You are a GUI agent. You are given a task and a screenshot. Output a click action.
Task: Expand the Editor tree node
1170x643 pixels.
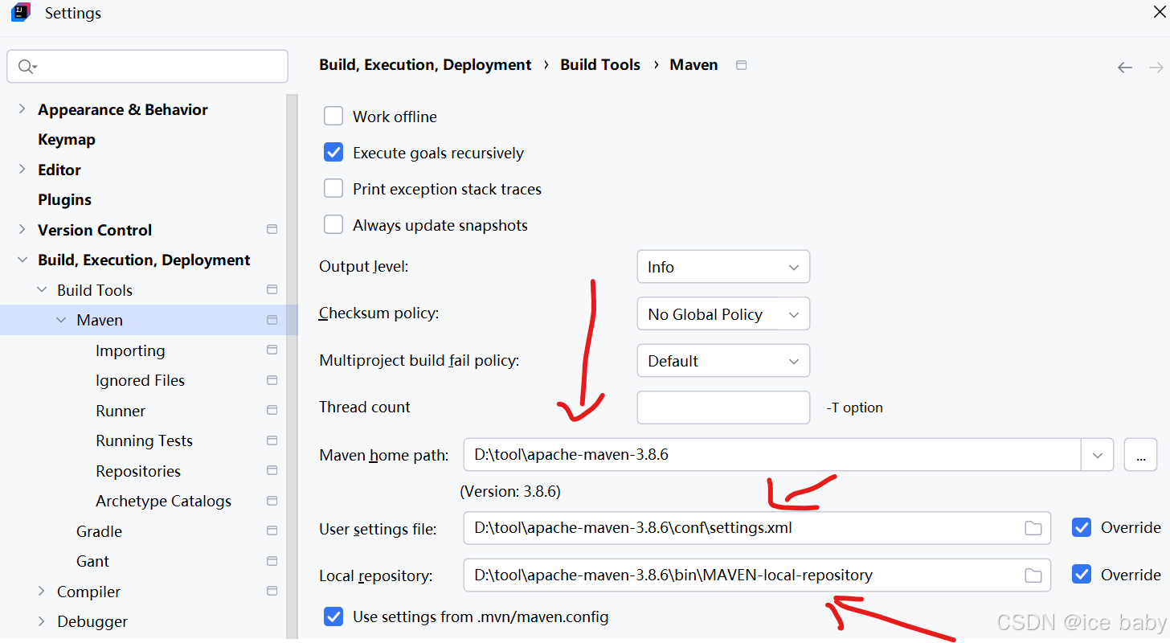click(x=22, y=170)
